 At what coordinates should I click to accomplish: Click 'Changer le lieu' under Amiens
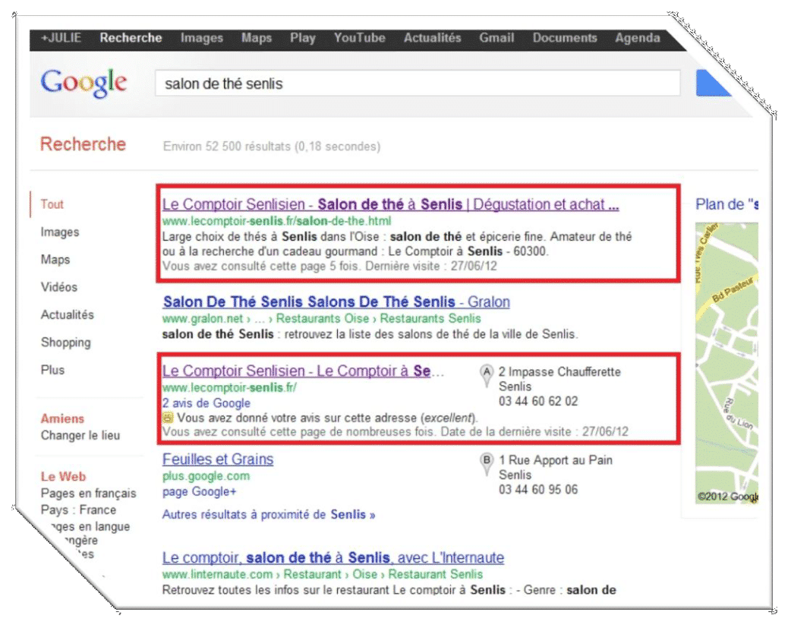click(80, 435)
